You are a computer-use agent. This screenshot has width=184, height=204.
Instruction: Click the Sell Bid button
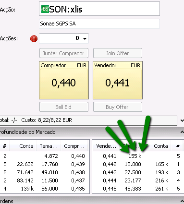point(64,107)
